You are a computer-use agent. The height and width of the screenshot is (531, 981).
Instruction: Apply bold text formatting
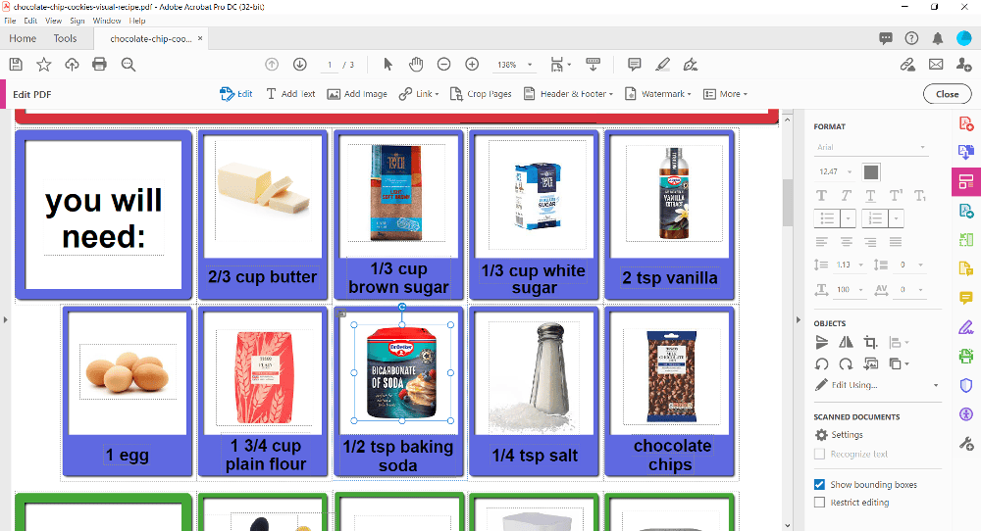pyautogui.click(x=821, y=196)
